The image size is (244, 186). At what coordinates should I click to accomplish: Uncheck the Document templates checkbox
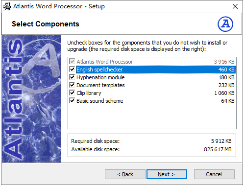click(72, 85)
